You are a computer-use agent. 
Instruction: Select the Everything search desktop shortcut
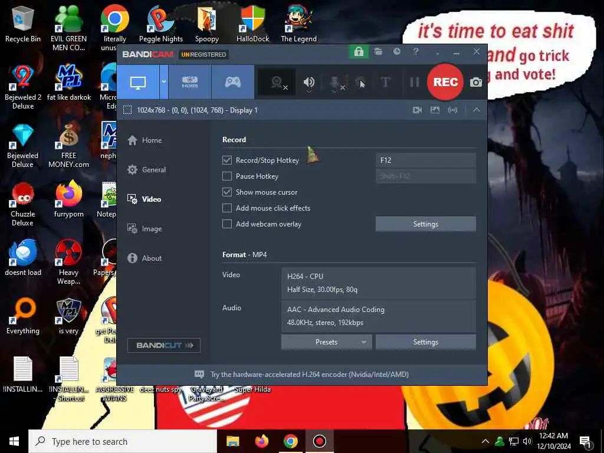pos(23,317)
